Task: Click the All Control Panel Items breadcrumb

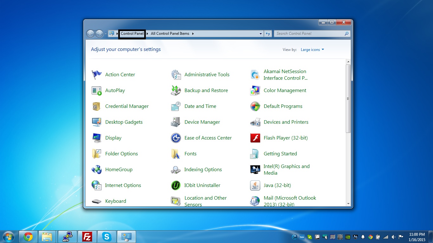Action: pos(170,34)
